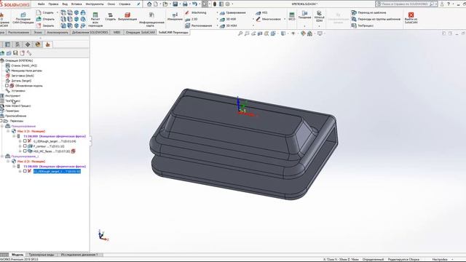Viewport: 466px width, 262px height.
Task: Select the Станок tree item
Action: pos(21,65)
